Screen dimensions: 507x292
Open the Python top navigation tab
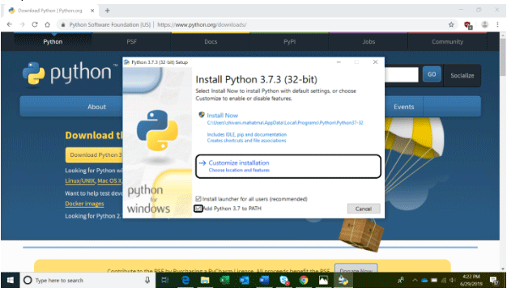pyautogui.click(x=53, y=42)
